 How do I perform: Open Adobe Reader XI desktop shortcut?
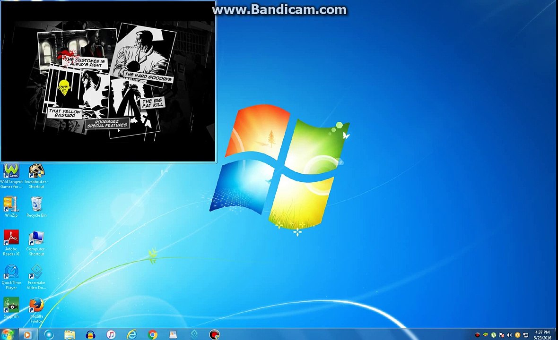tap(11, 243)
